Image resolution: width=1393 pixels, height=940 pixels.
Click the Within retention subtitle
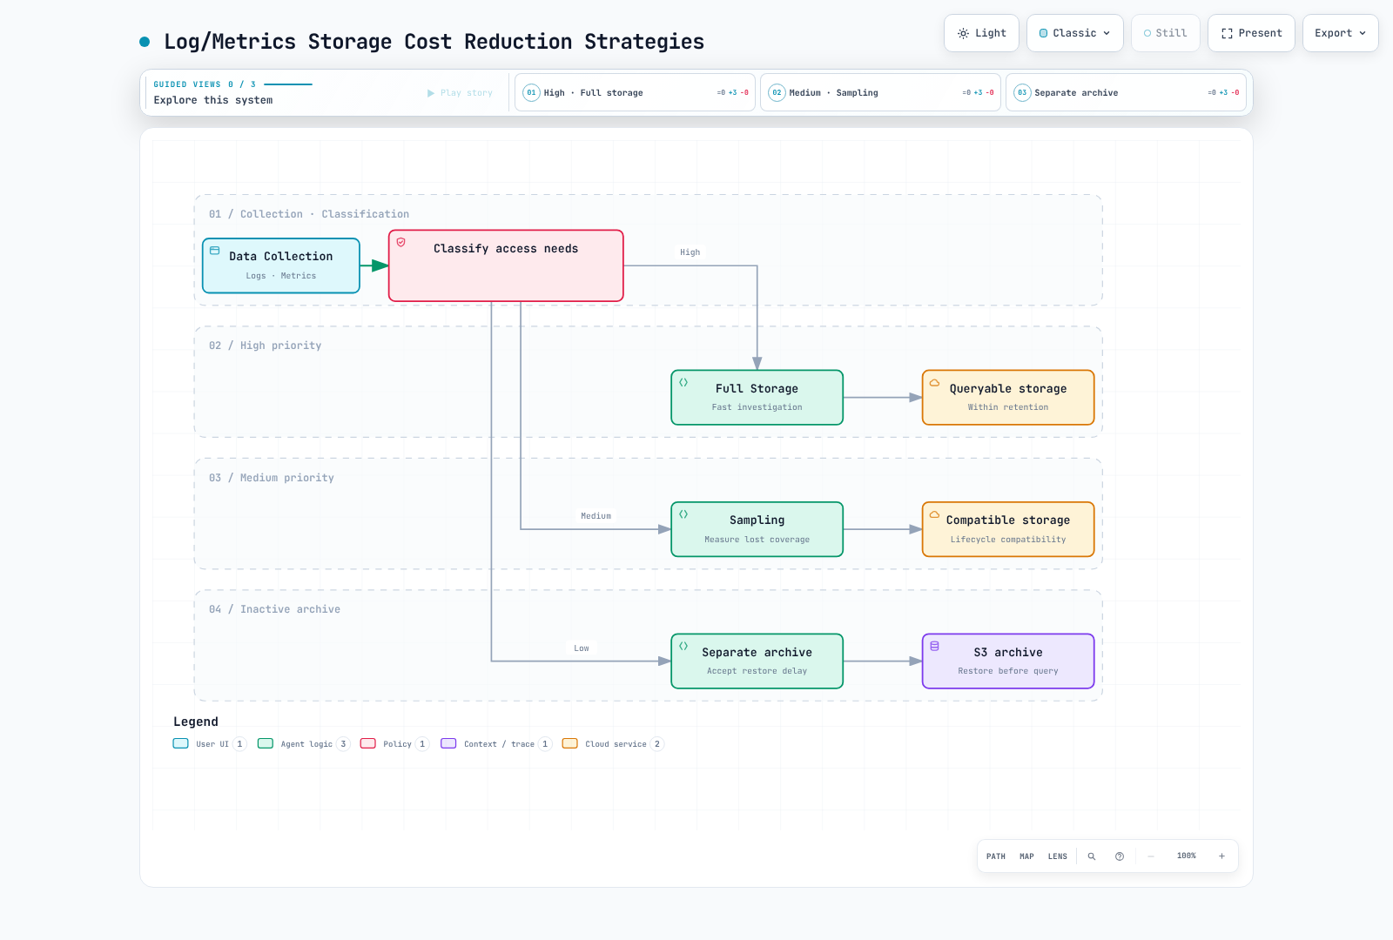coord(1008,407)
